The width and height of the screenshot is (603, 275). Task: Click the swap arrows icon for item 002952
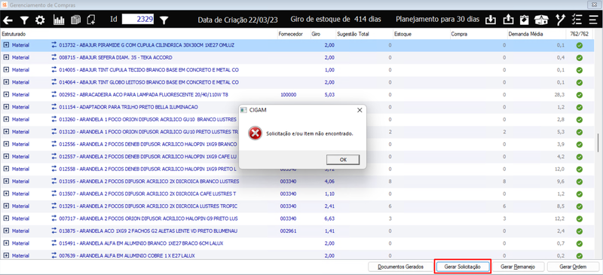[x=54, y=94]
